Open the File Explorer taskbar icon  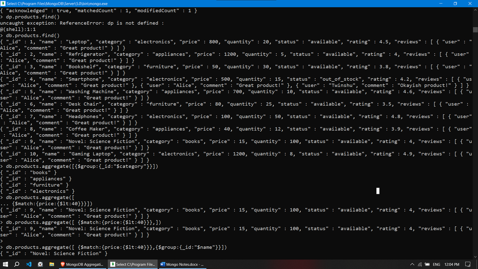52,264
